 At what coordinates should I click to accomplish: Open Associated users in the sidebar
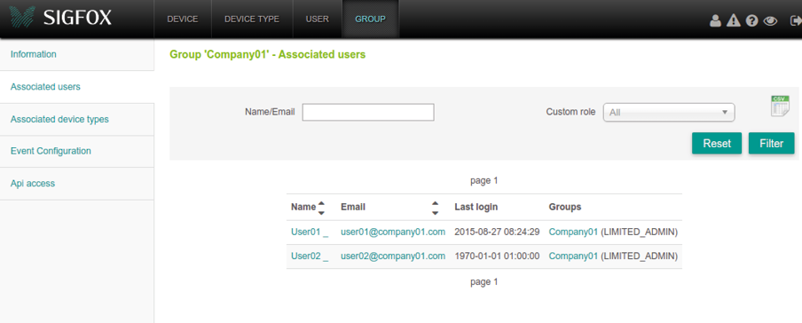coord(76,87)
